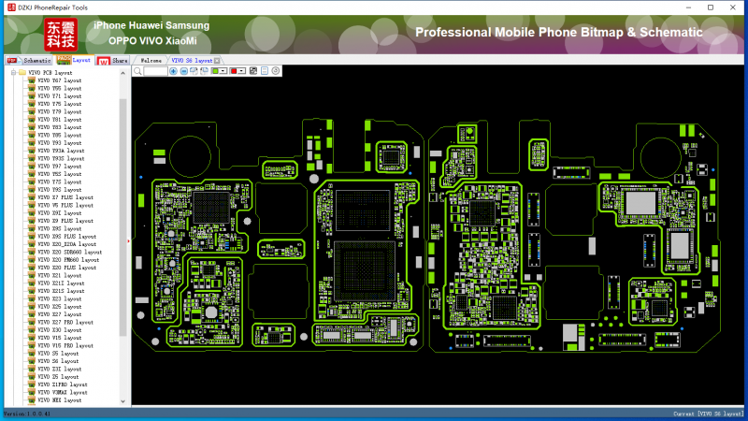The width and height of the screenshot is (748, 421).
Task: Select VIVO NEX layout in tree
Action: click(x=60, y=399)
